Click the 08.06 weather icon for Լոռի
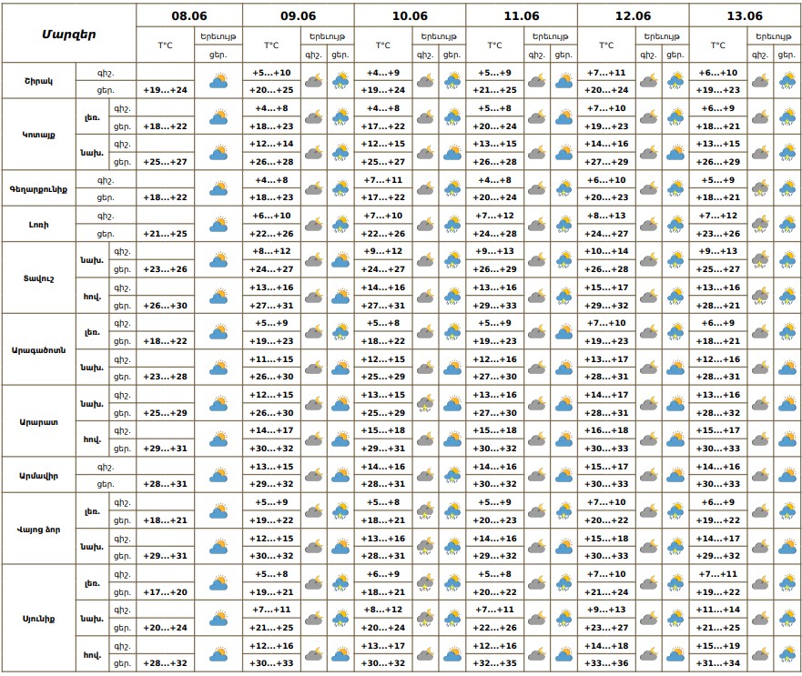Image resolution: width=802 pixels, height=676 pixels. point(218,224)
